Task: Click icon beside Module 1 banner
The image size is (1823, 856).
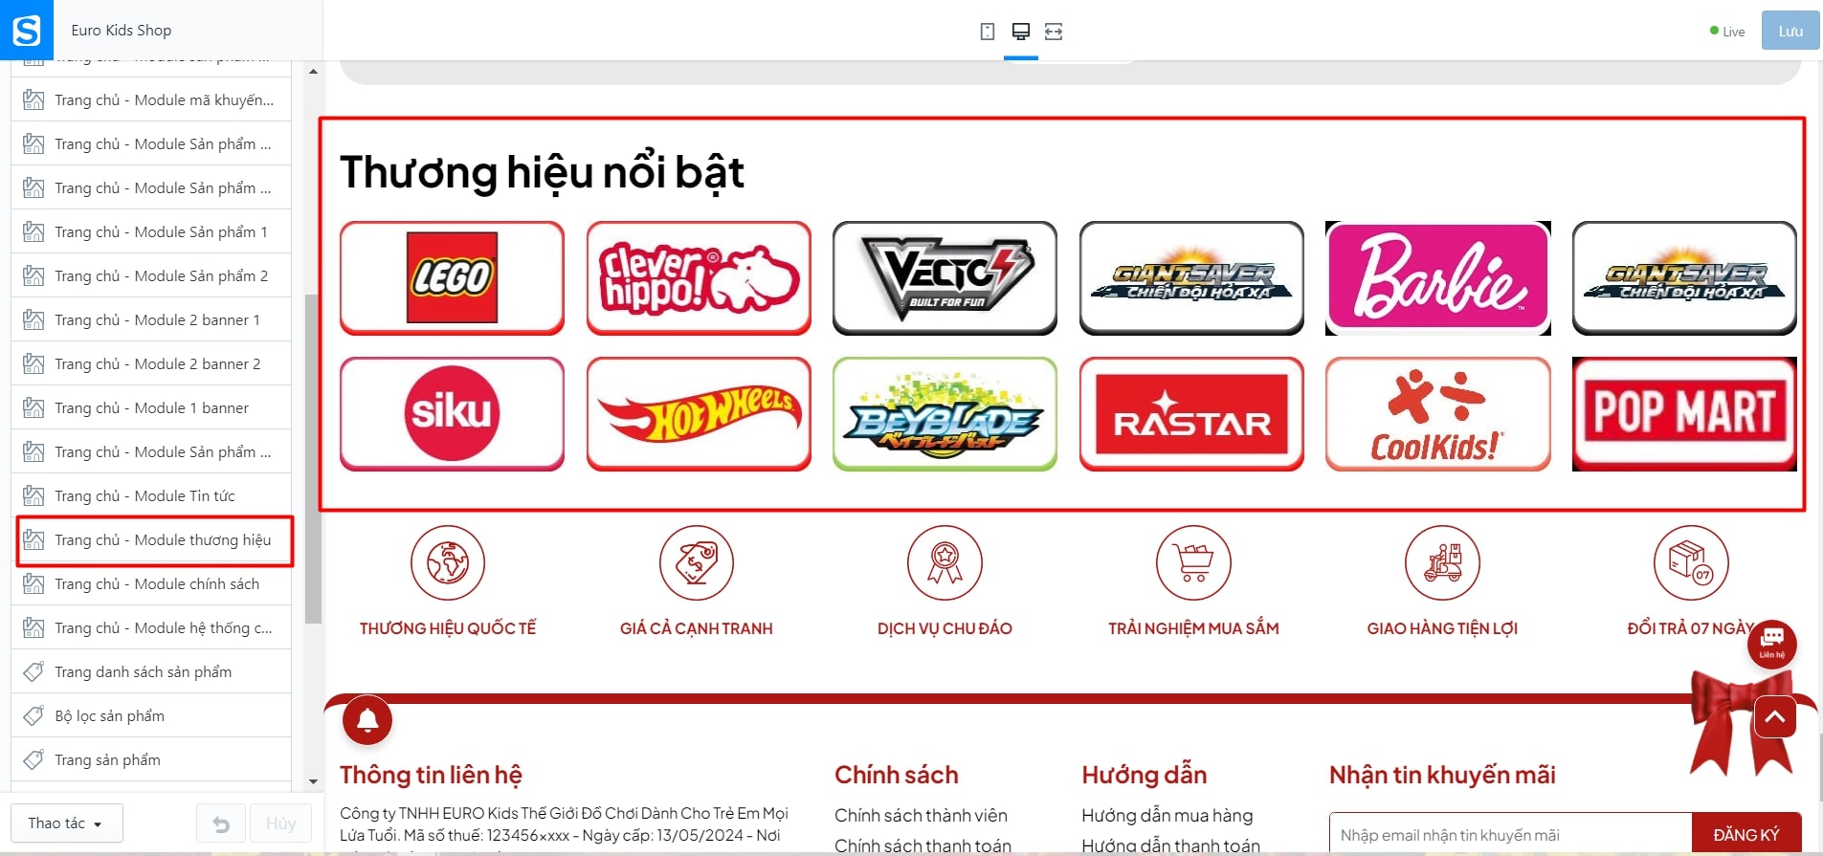Action: coord(33,408)
